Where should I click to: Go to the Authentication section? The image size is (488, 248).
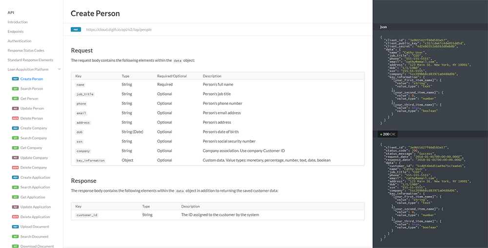(20, 41)
